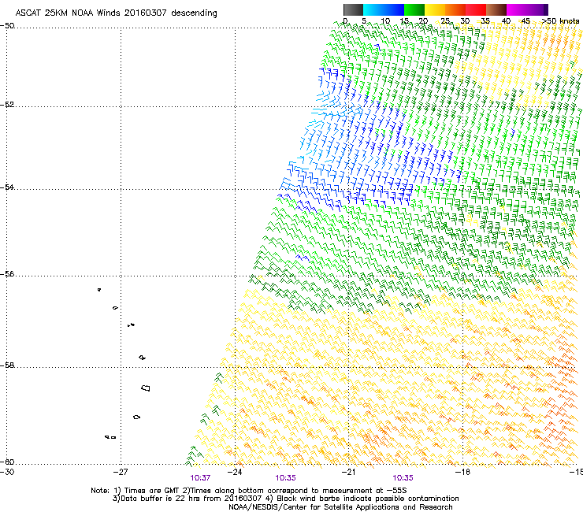Click the note 'Times are GMT' line

point(249,491)
